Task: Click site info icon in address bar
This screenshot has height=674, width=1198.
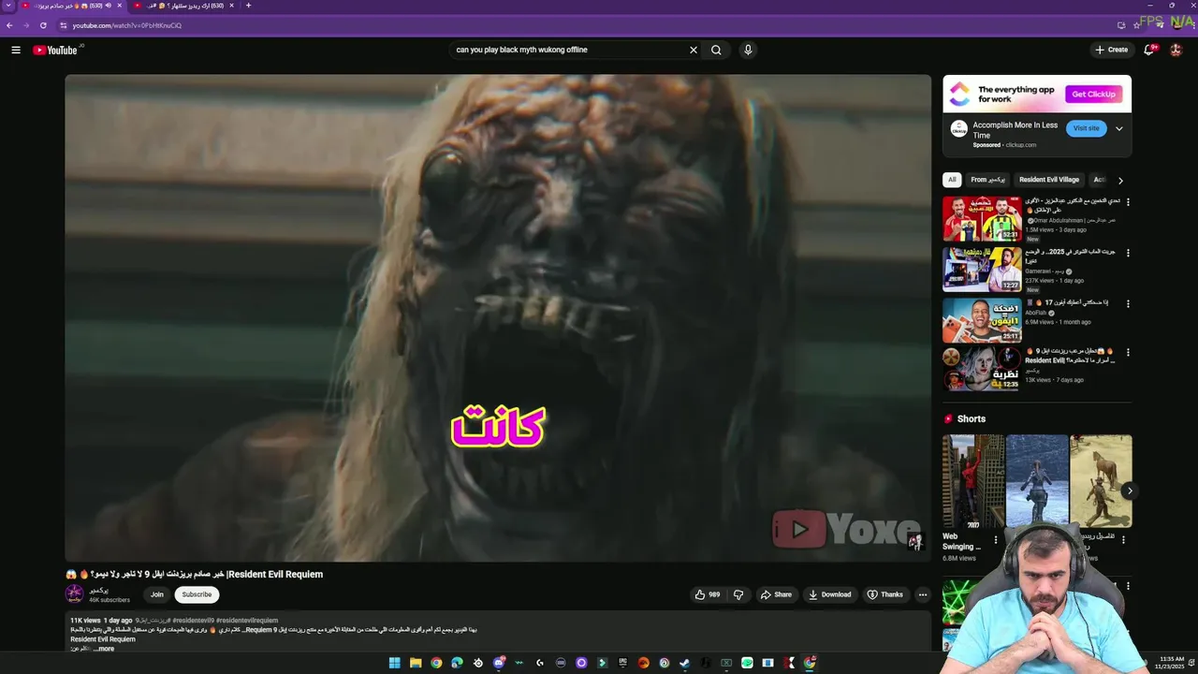Action: click(64, 25)
